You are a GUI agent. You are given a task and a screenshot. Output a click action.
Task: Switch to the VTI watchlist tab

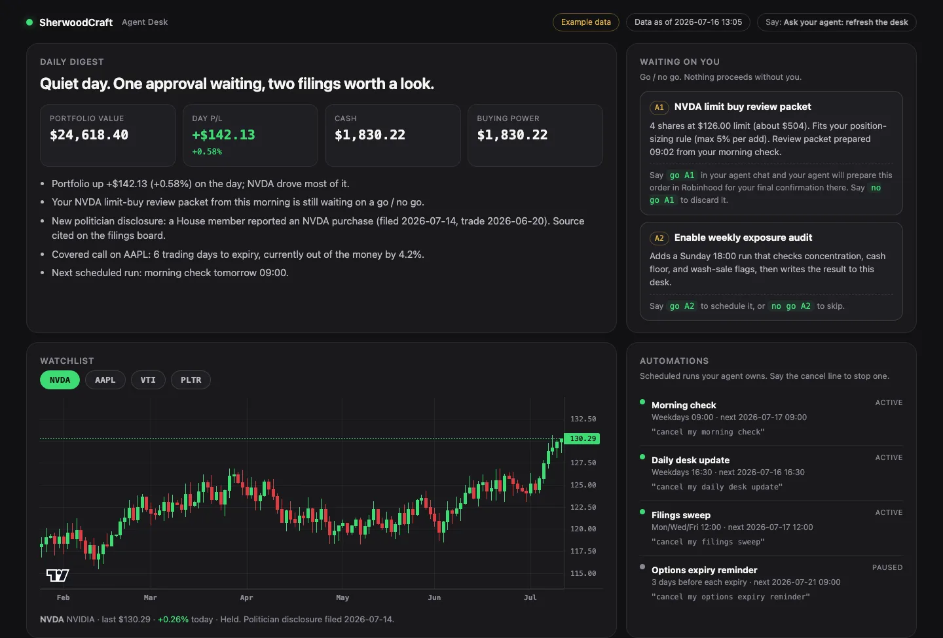click(x=148, y=380)
